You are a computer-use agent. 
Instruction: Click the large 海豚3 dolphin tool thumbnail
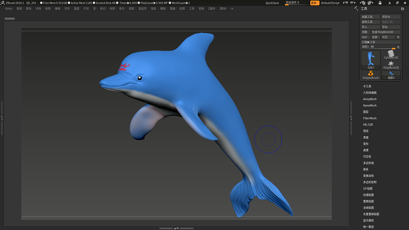(371, 59)
